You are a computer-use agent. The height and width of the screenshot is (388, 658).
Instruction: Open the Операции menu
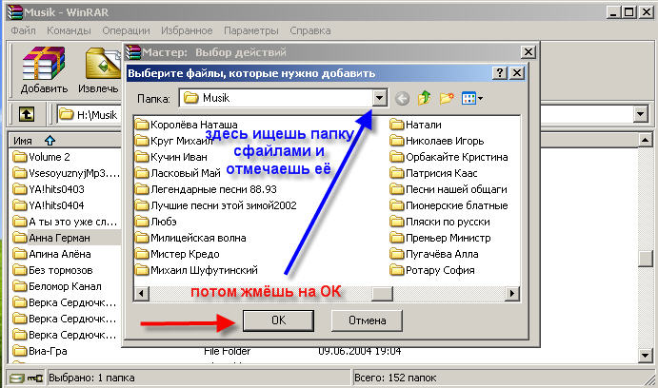click(126, 30)
